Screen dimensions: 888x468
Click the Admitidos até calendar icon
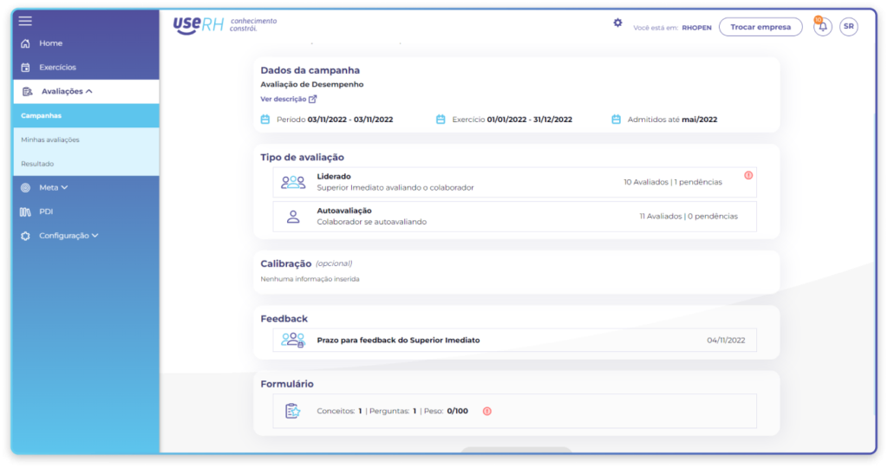tap(617, 120)
